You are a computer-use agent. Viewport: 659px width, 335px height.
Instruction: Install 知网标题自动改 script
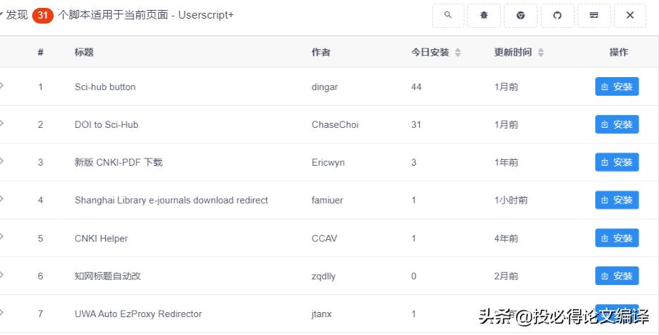(617, 276)
